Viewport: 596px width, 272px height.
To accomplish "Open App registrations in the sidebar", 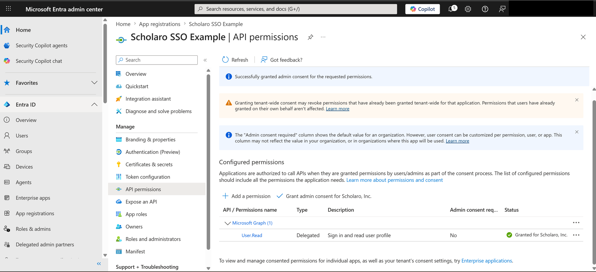I will pos(35,213).
